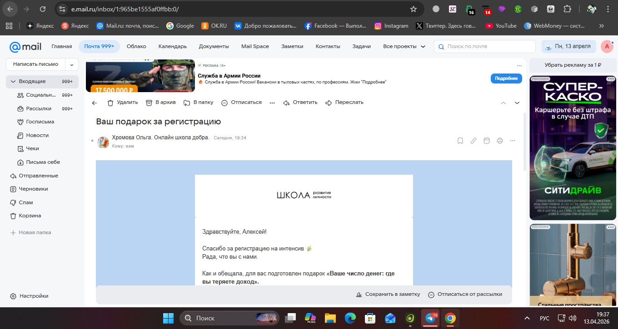Archive the message using В архив
Viewport: 618px width, 329px height.
tap(160, 103)
